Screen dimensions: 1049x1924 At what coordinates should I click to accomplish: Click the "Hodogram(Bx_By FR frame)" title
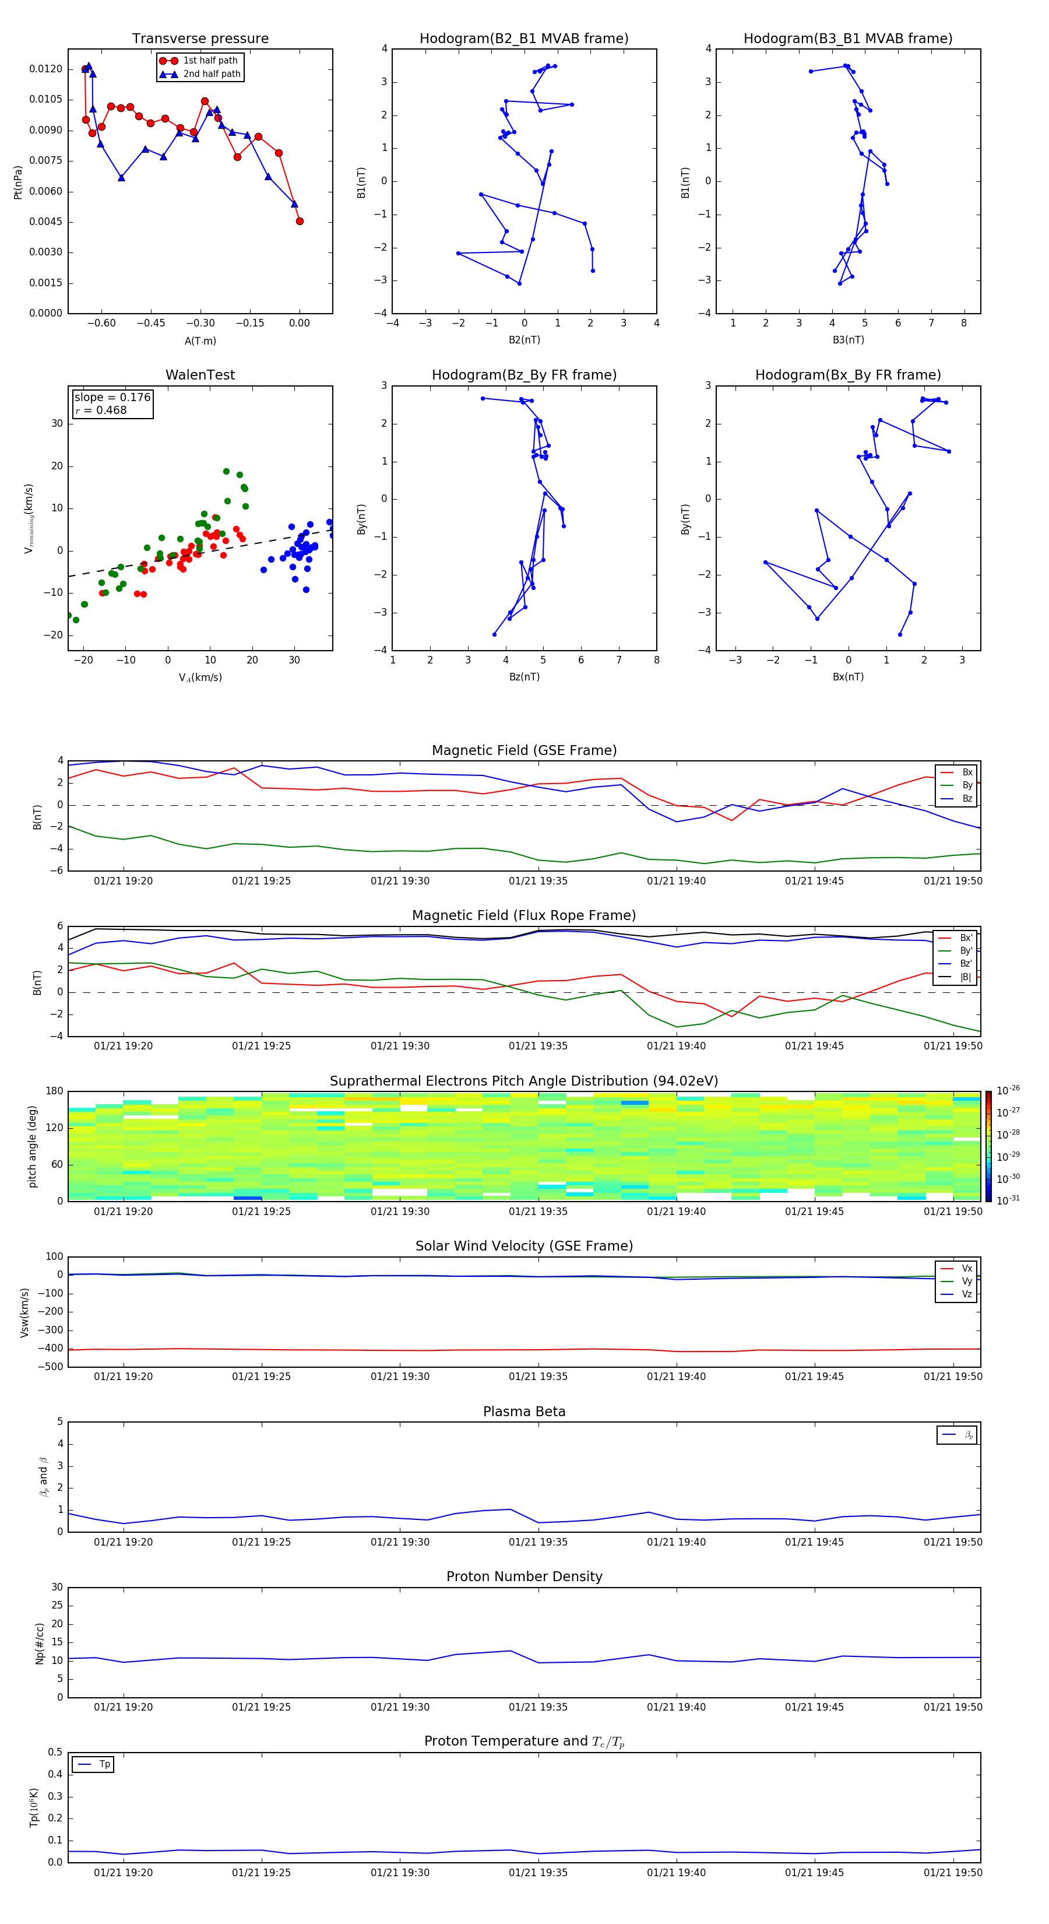[848, 375]
